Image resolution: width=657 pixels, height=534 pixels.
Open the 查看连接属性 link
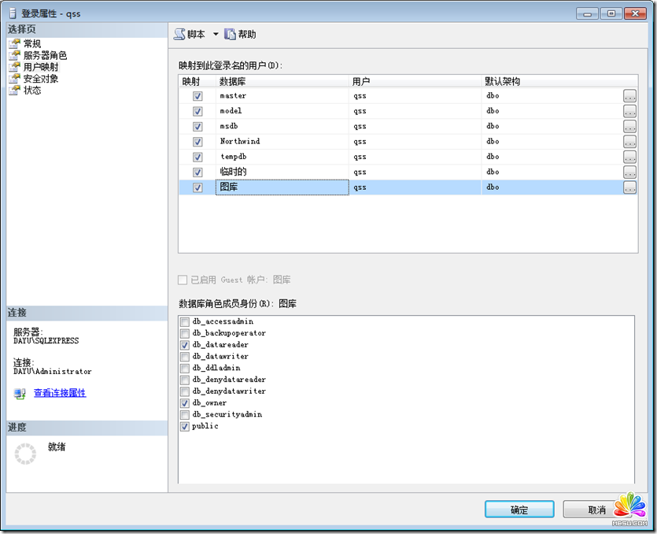point(60,393)
